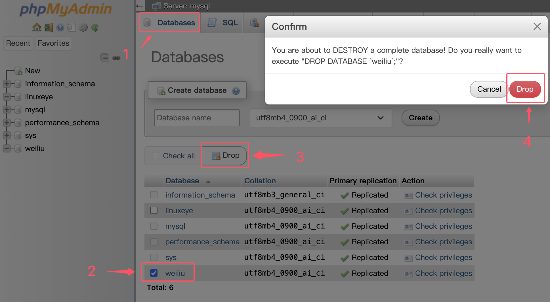Expand performance_schema in navigation tree
Screen dimensions: 550x302
click(7, 123)
